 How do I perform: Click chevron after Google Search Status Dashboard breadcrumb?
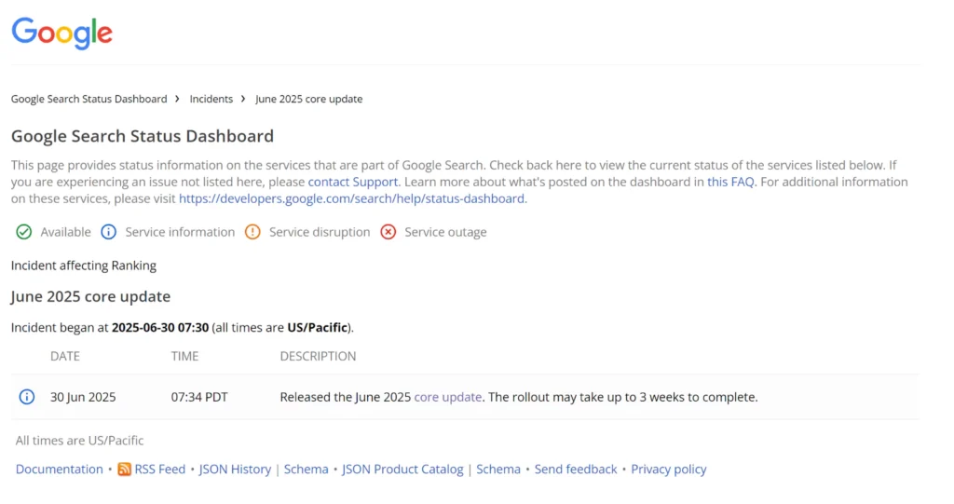[x=178, y=99]
